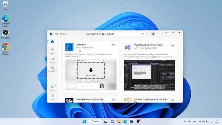Open the Gaming section in the sidebar

pyautogui.click(x=52, y=60)
